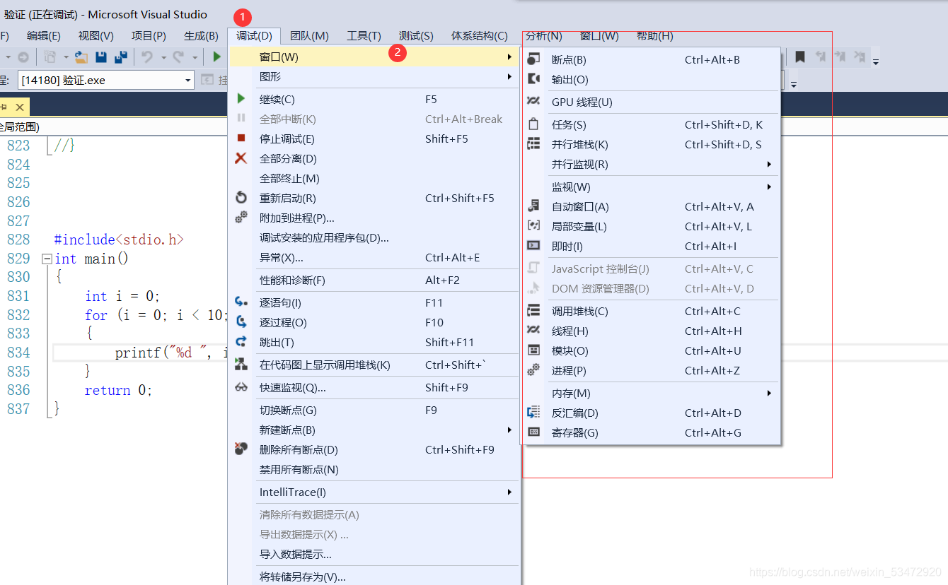Viewport: 948px width, 585px height.
Task: Open the 视图(V) menu
Action: click(x=96, y=36)
